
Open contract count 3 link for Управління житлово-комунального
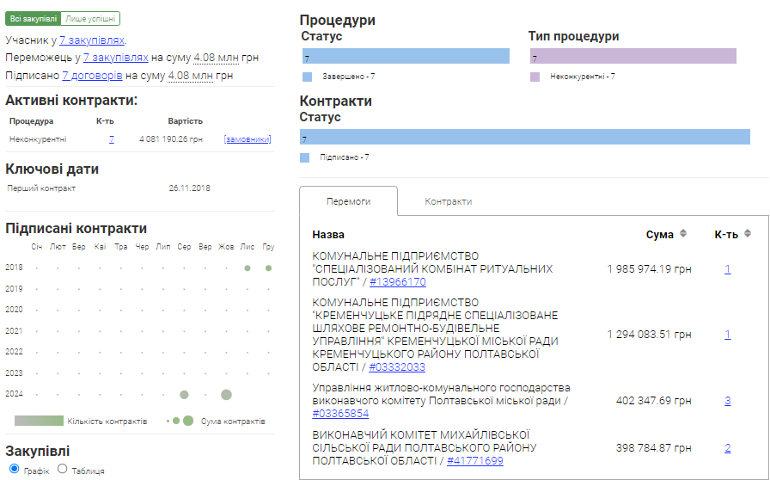727,401
